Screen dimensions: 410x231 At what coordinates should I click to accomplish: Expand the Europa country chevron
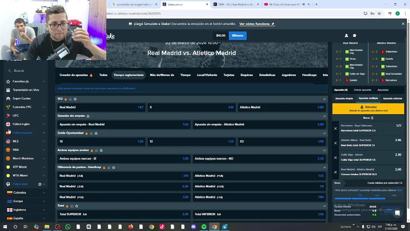click(x=44, y=201)
